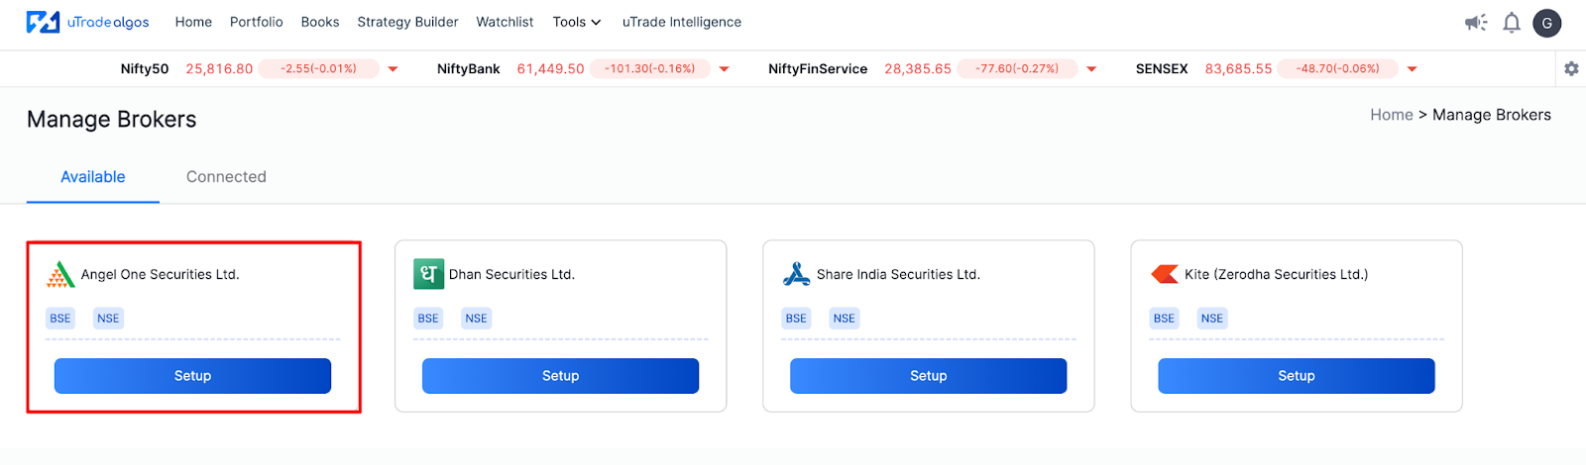Image resolution: width=1586 pixels, height=465 pixels.
Task: Open the announcements megaphone icon
Action: click(x=1476, y=23)
